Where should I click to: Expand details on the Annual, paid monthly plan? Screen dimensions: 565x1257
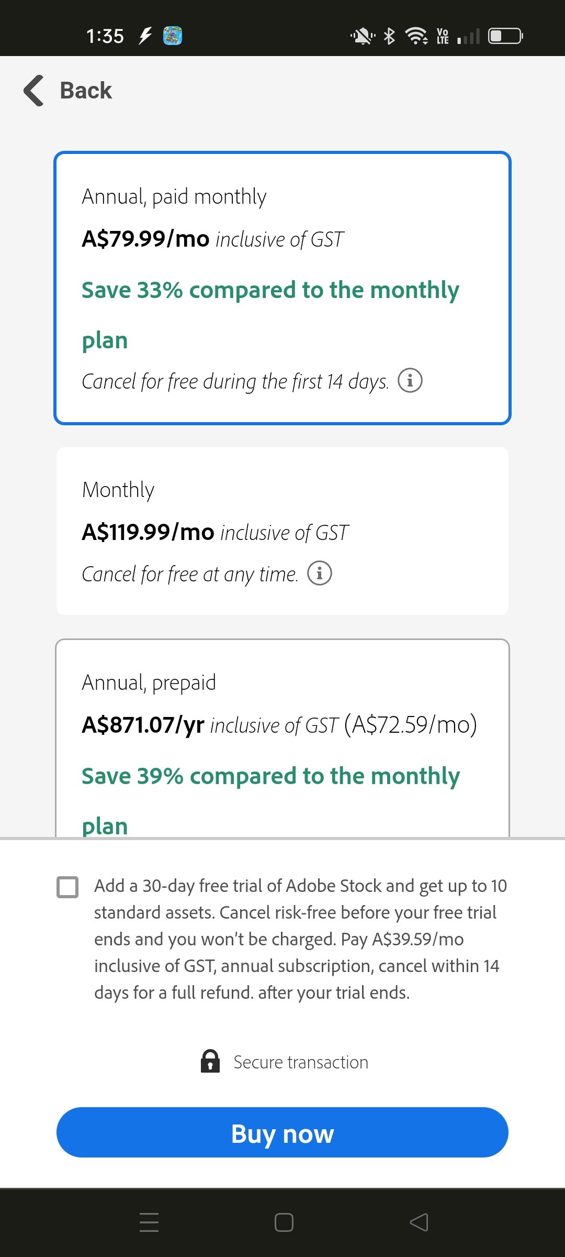[x=282, y=288]
